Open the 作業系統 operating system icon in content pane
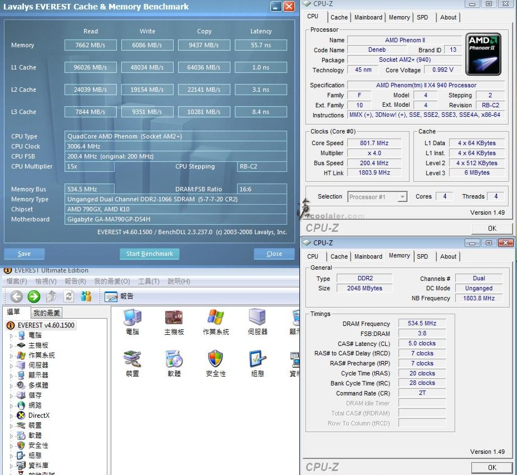The image size is (517, 475). coord(215,321)
